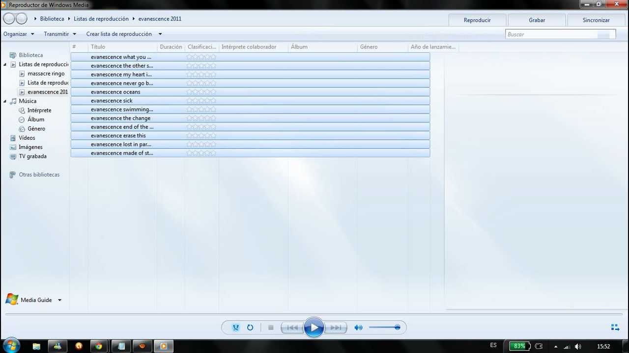The image size is (629, 353).
Task: Click Biblioteca in the breadcrumb path
Action: (x=52, y=19)
